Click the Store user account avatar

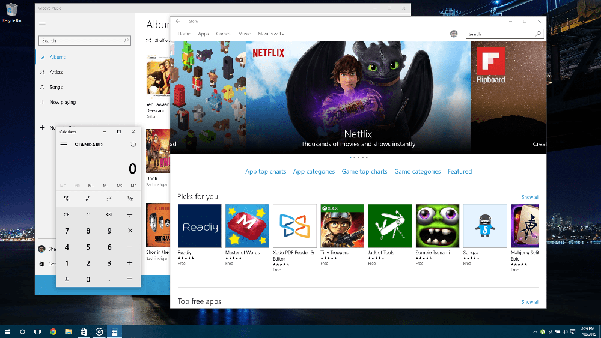pyautogui.click(x=454, y=34)
